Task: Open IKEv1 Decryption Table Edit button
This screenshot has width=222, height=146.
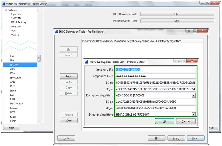Action: (177, 14)
